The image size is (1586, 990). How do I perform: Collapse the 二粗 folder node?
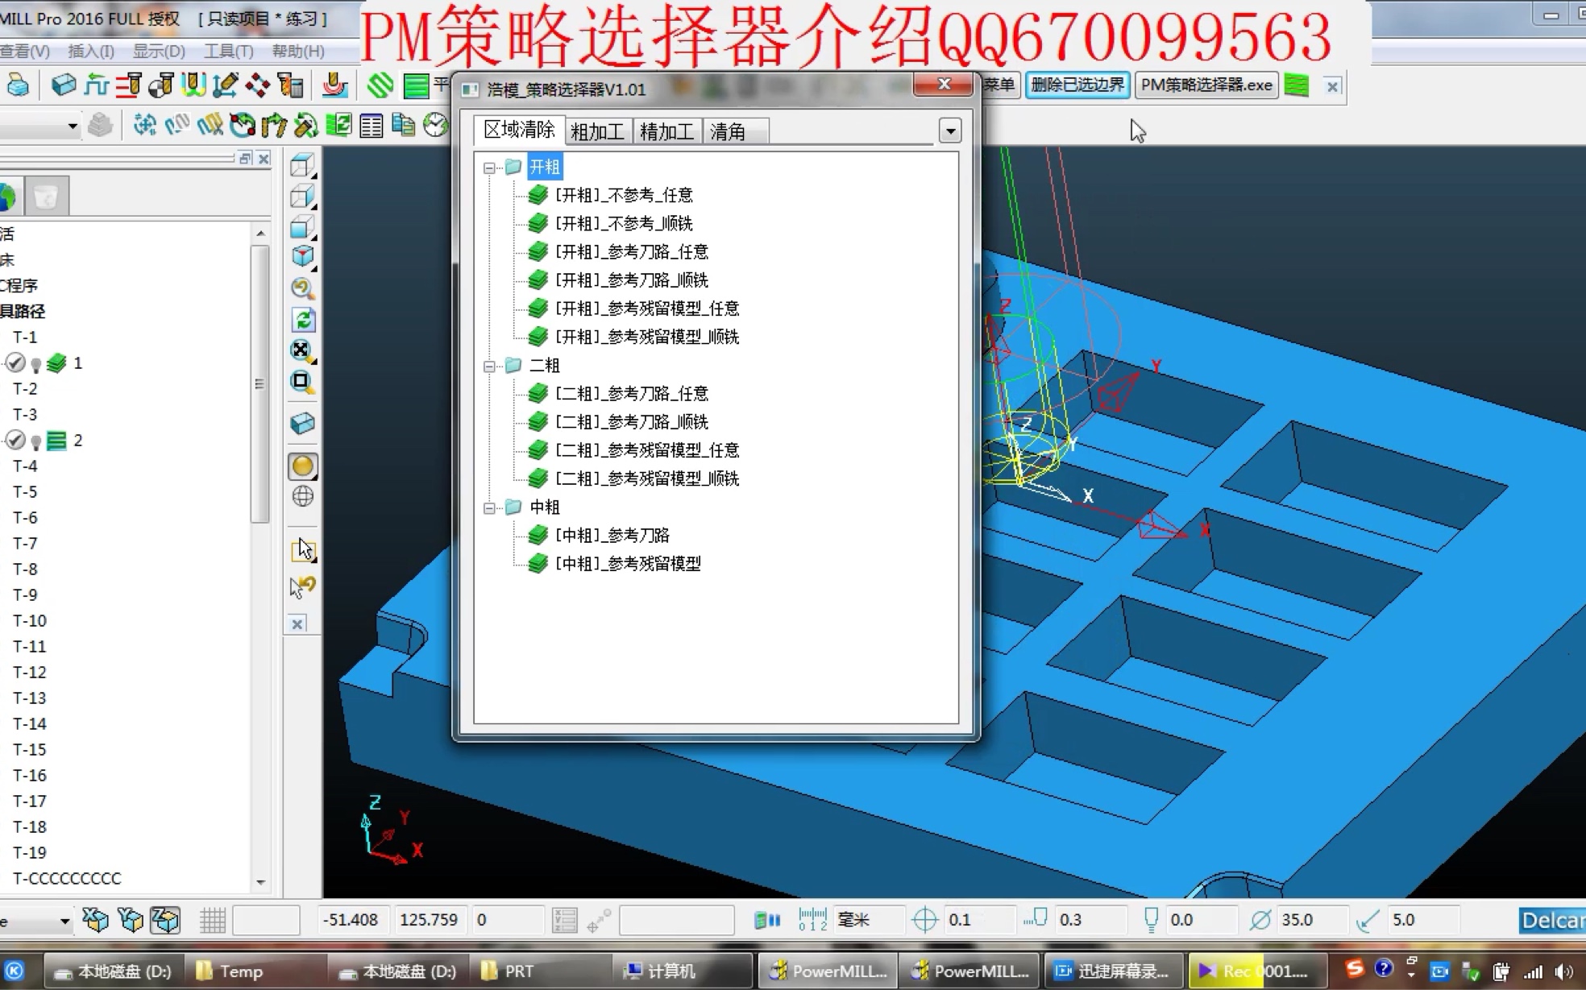pos(489,366)
